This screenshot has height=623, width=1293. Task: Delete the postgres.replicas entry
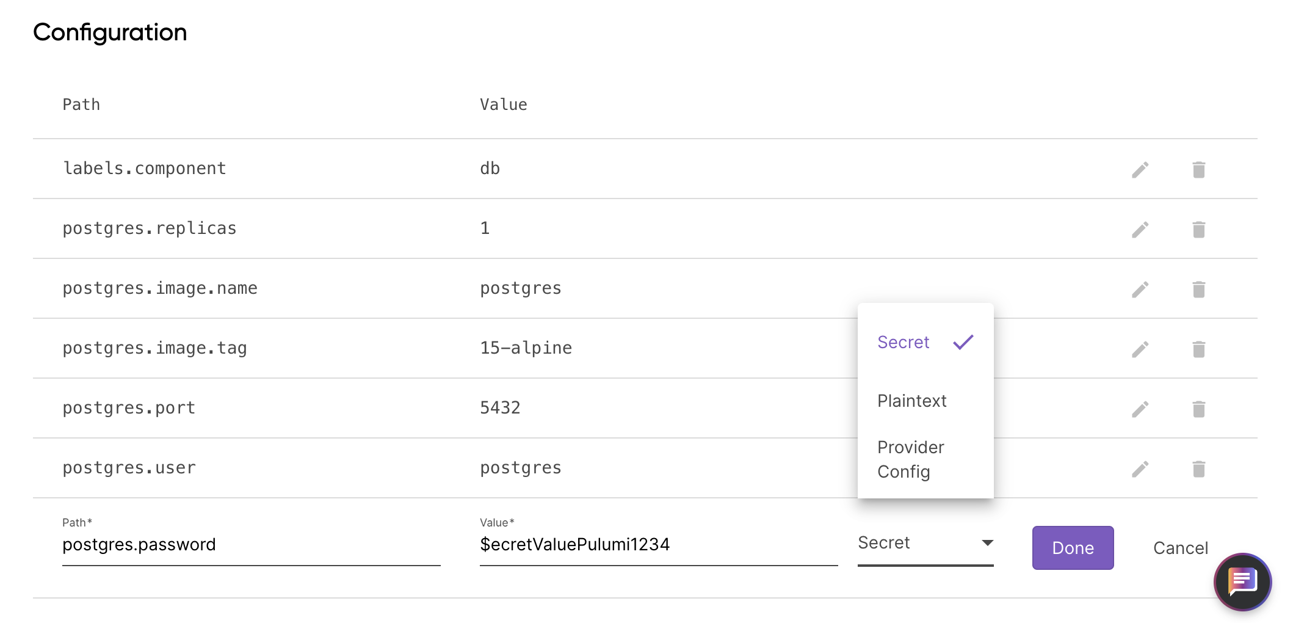pos(1198,230)
